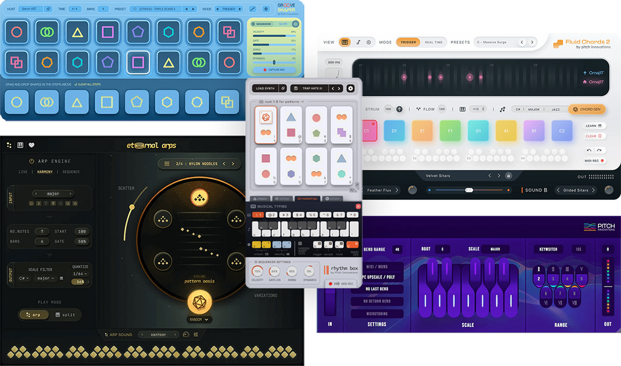Select split play mode in Eternal Arps

(65, 314)
